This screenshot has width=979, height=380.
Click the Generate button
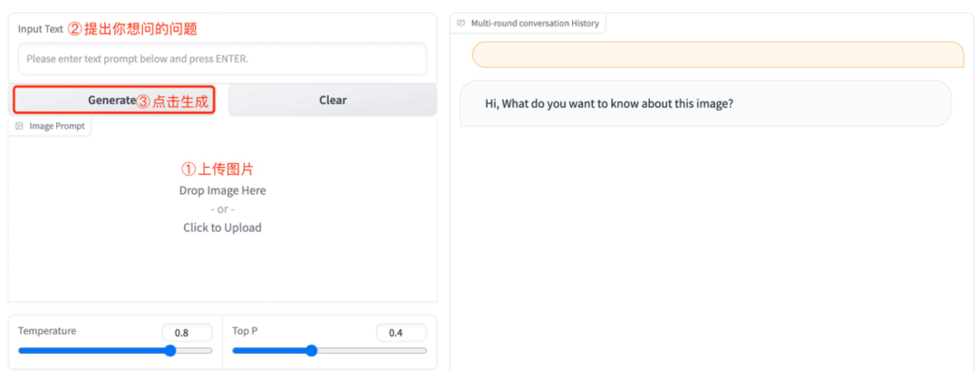pos(115,100)
